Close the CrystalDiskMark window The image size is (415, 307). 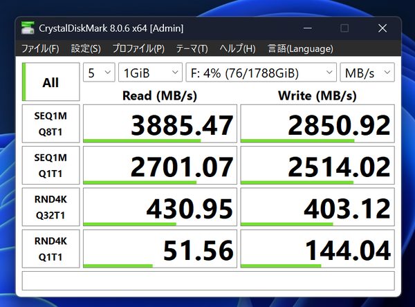pyautogui.click(x=382, y=28)
